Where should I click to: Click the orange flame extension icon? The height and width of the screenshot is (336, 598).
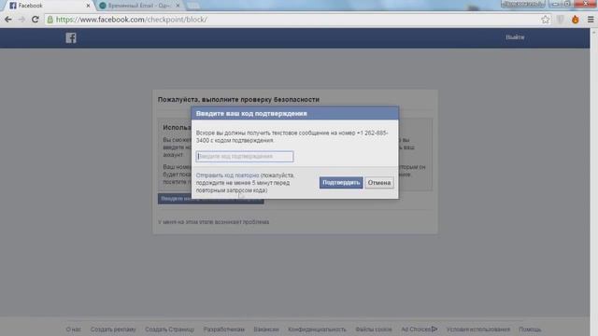[576, 20]
